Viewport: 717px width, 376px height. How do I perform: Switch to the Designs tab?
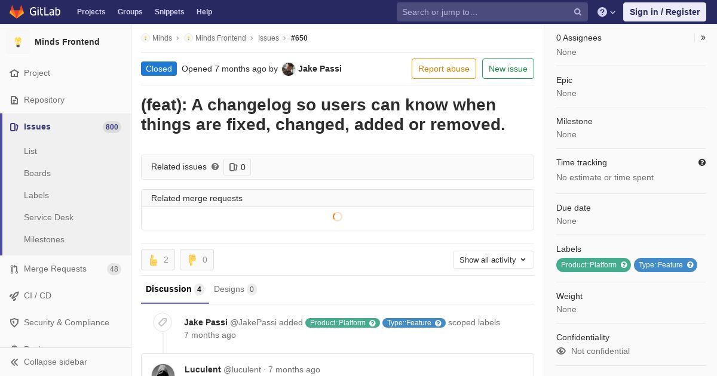pos(235,289)
